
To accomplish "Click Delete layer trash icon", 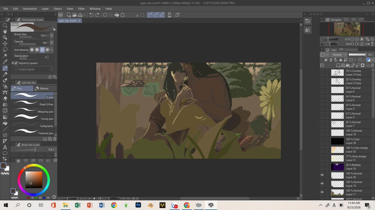I will [372, 65].
